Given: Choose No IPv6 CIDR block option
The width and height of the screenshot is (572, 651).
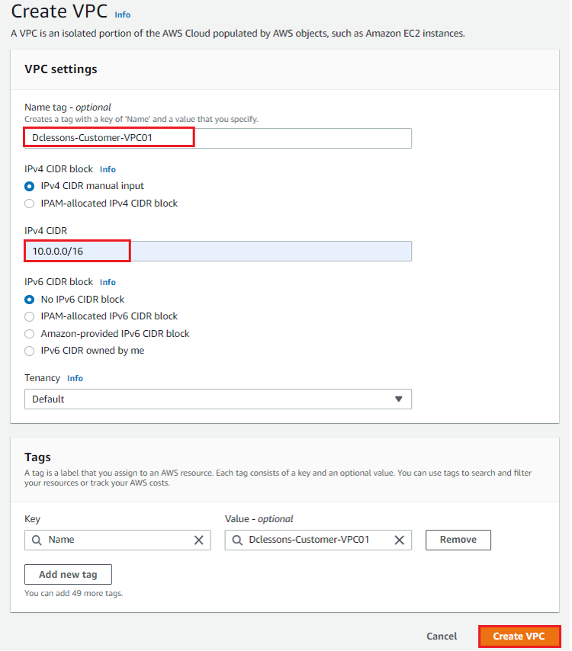Looking at the screenshot, I should coord(29,299).
